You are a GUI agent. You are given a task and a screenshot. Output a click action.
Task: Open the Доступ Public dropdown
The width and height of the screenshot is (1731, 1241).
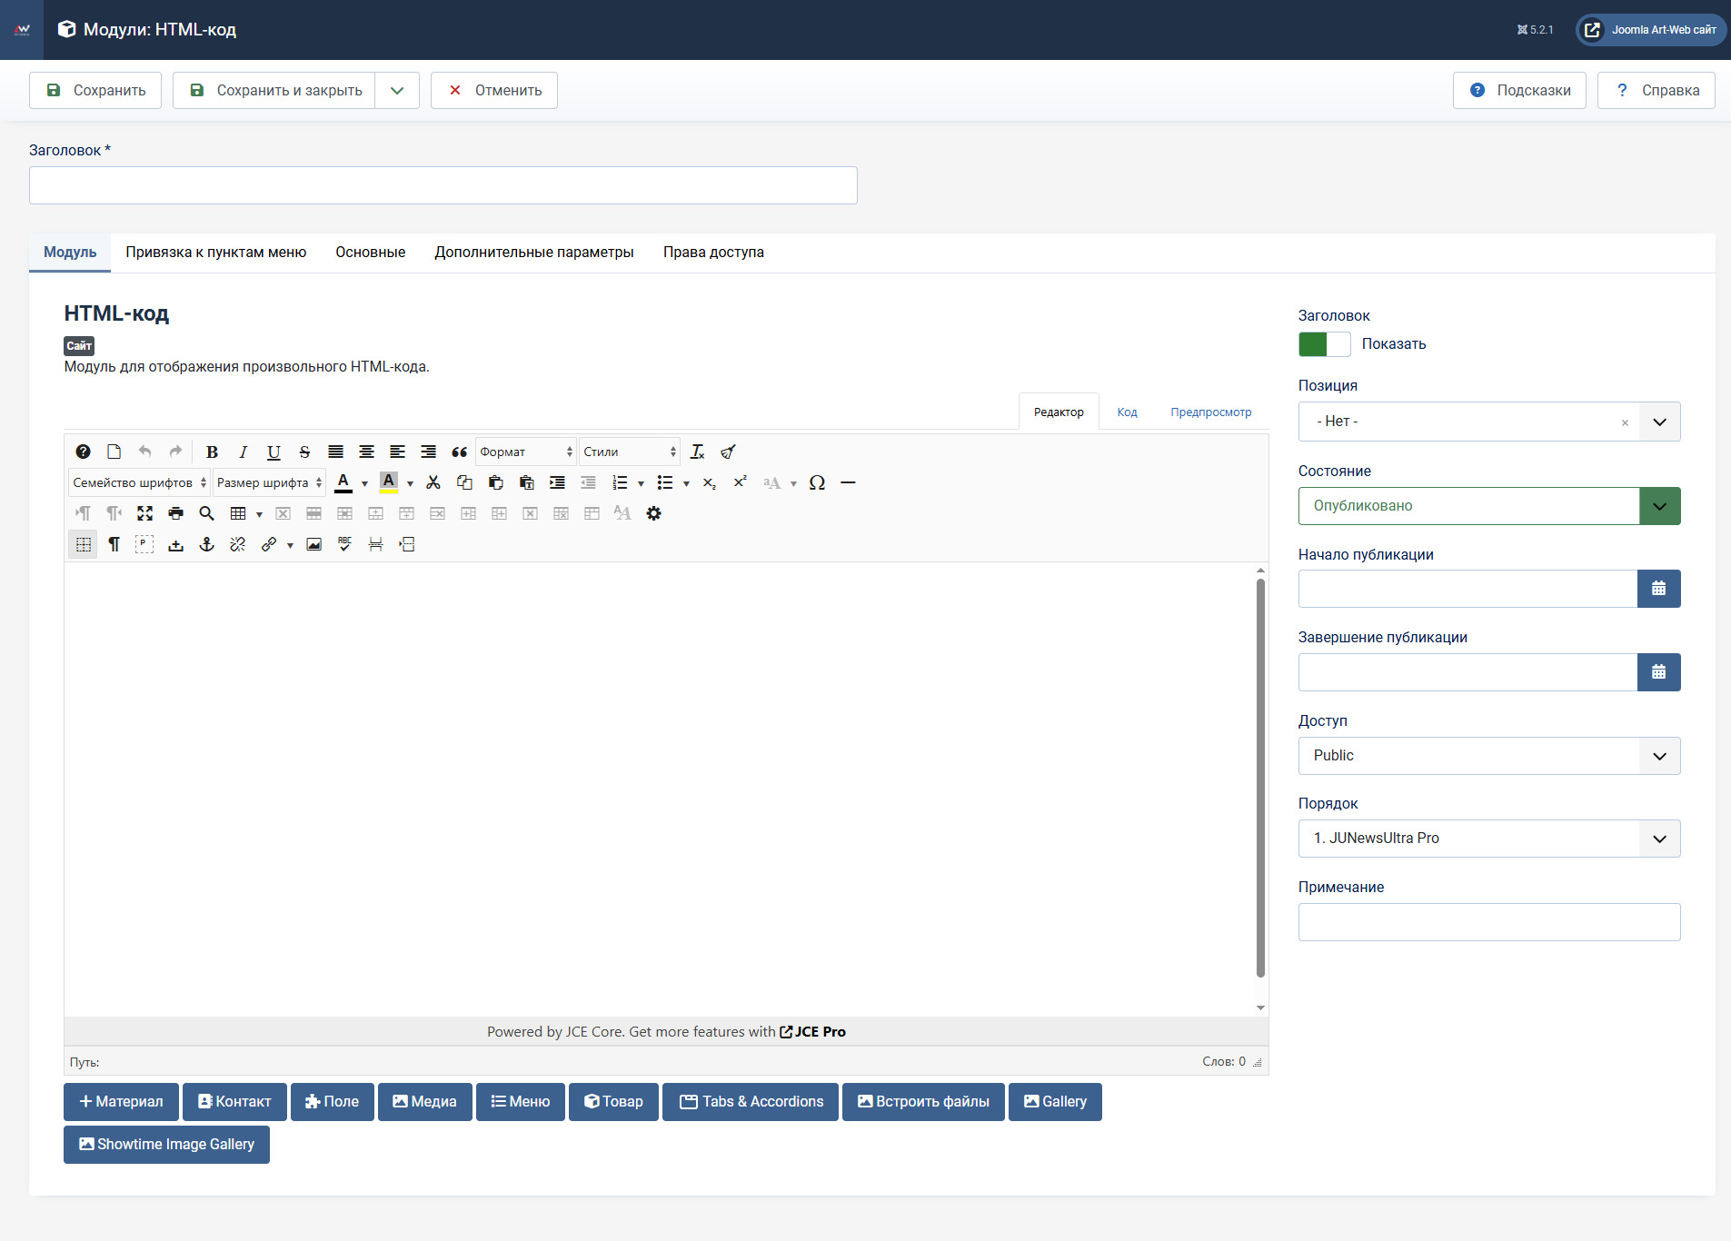[x=1489, y=756]
